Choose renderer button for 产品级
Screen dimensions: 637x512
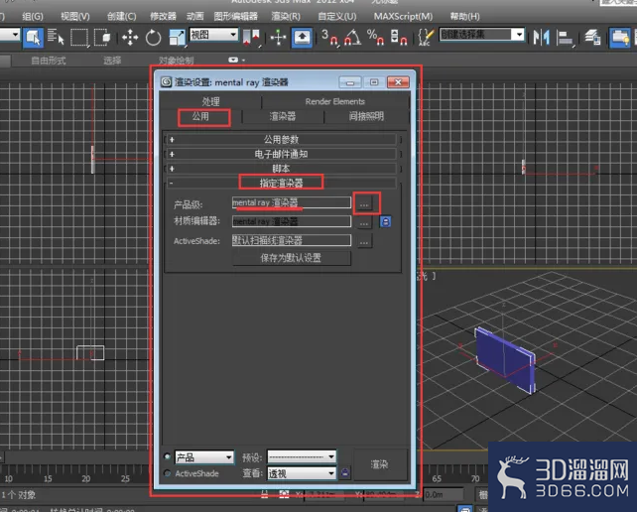(364, 204)
